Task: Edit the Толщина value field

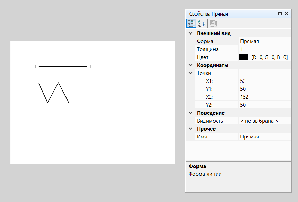Action: pyautogui.click(x=264, y=49)
